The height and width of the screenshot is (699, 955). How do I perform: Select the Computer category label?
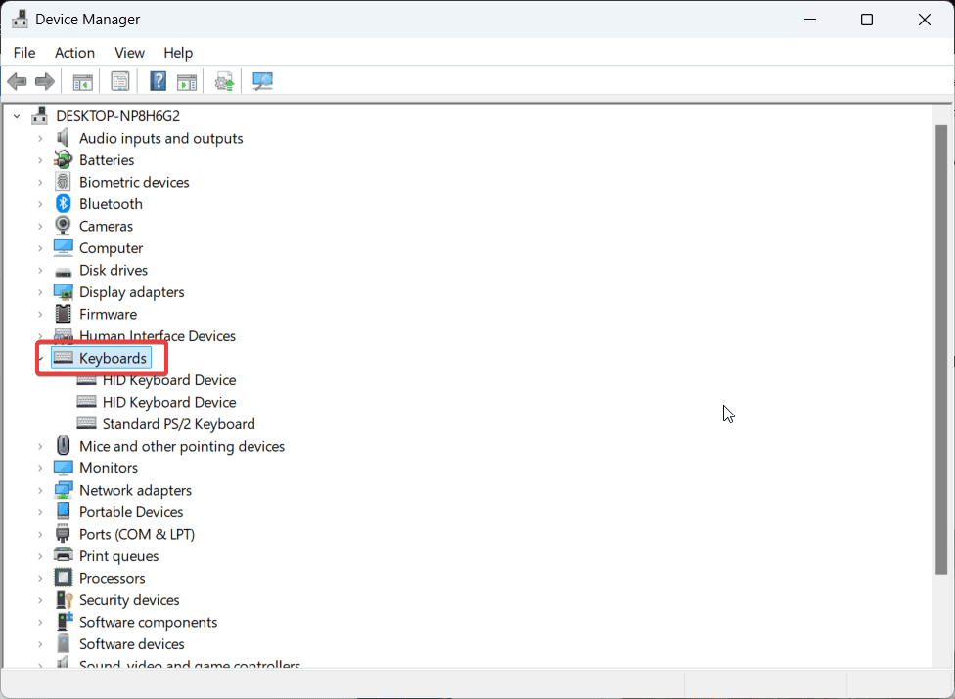[x=111, y=248]
